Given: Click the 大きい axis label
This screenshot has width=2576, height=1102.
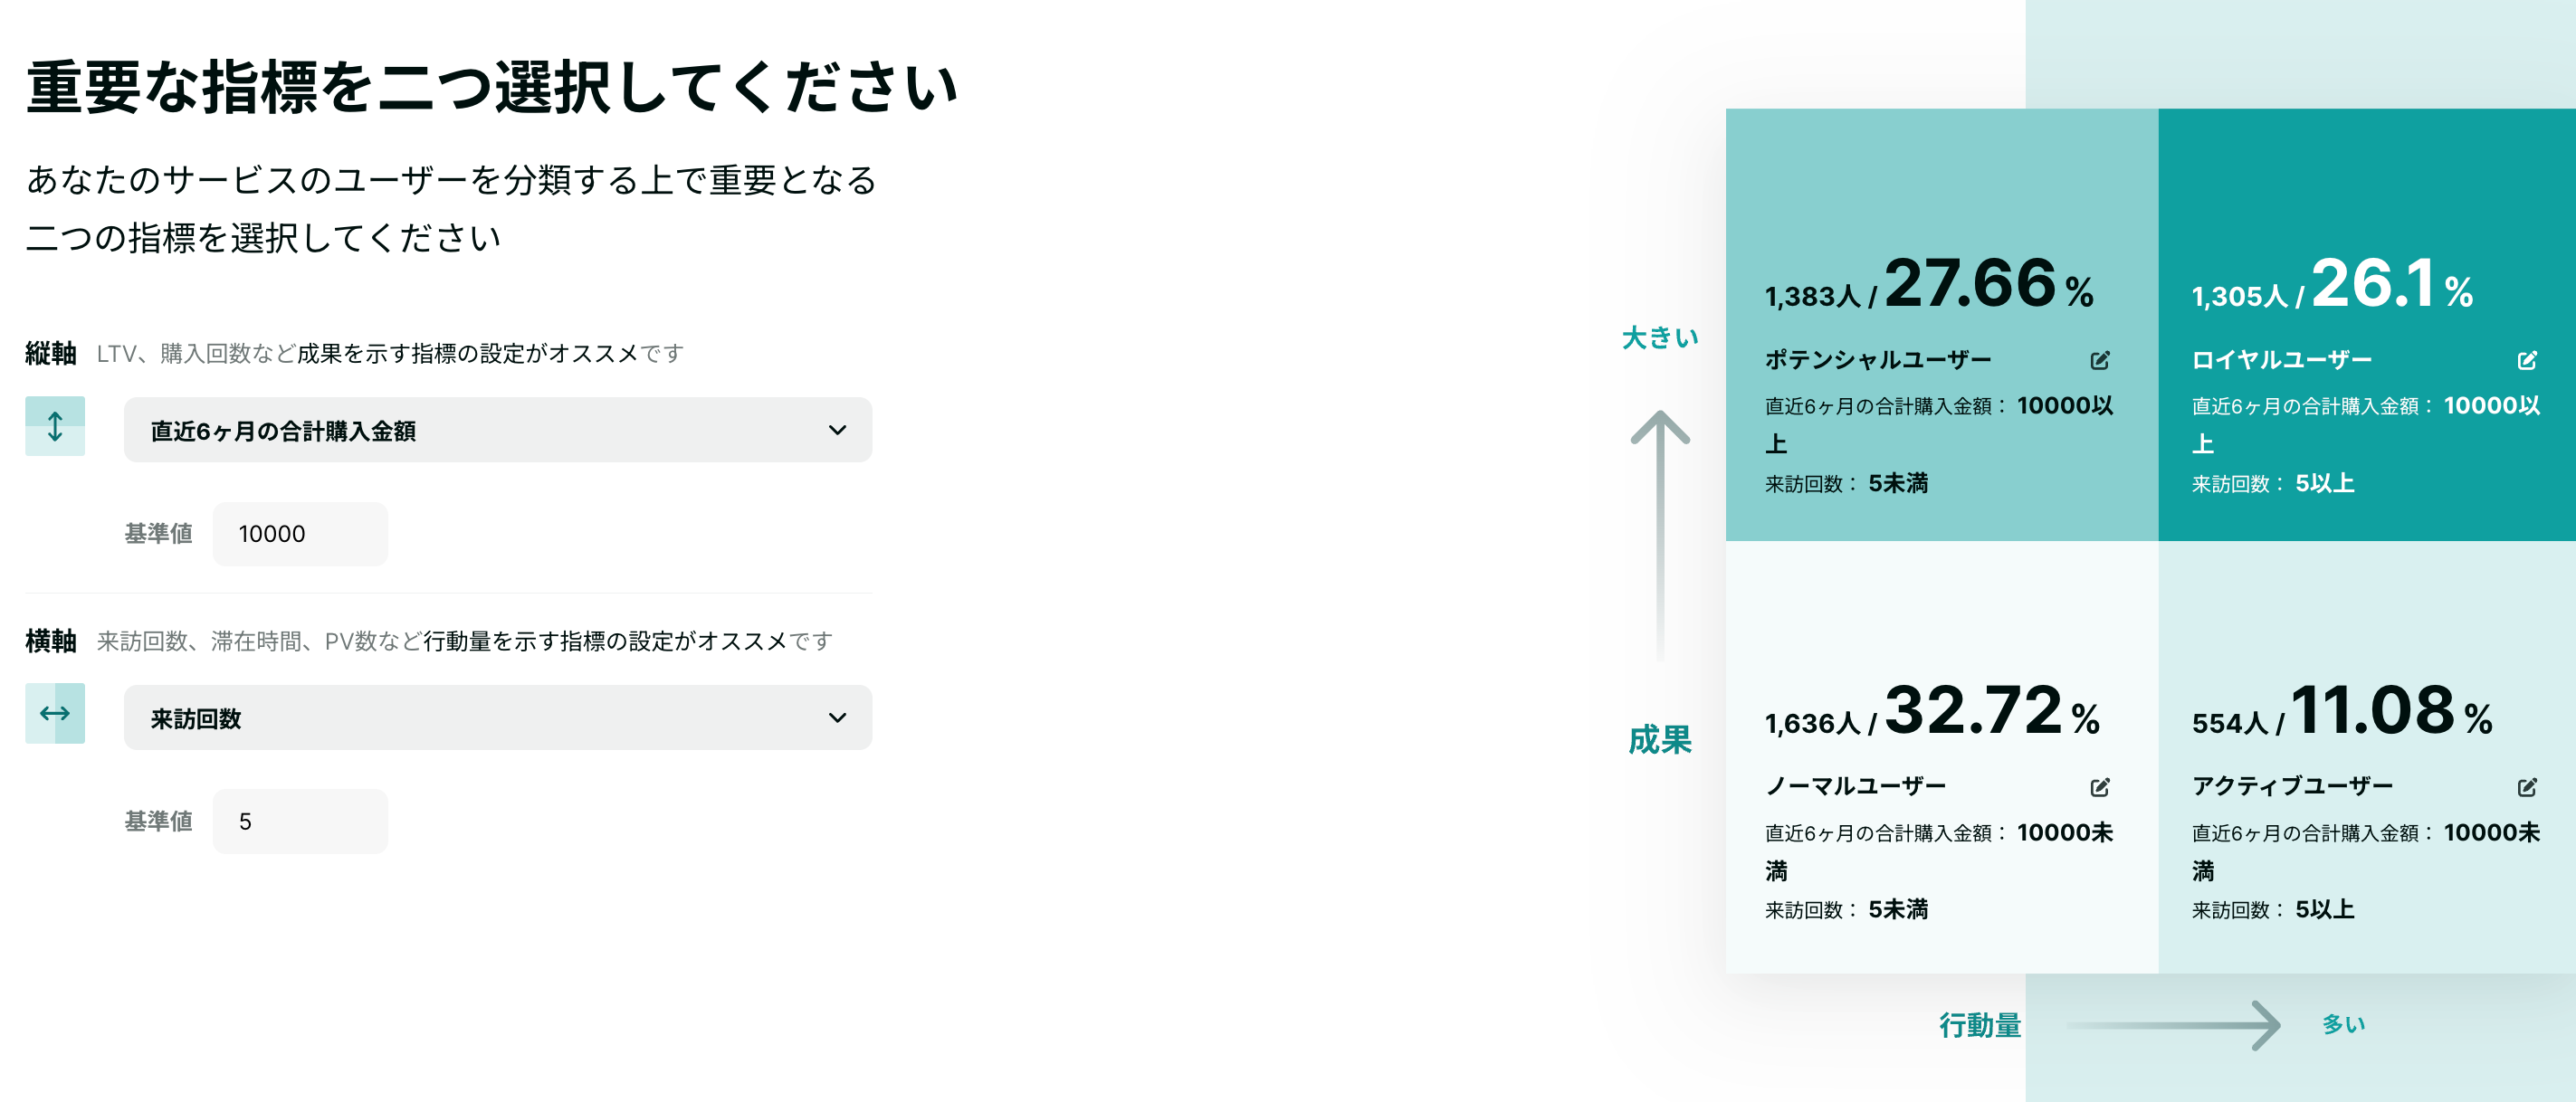Looking at the screenshot, I should (x=1660, y=338).
